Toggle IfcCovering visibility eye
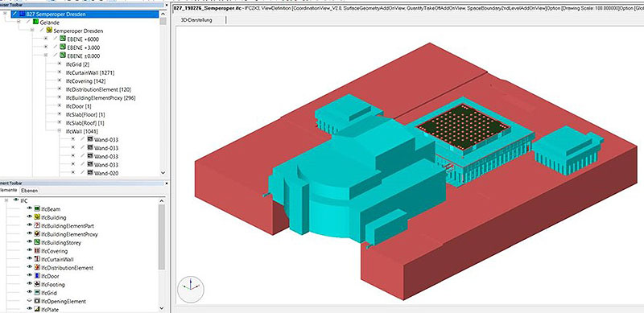Screen dimensions: 644x313 (x=30, y=250)
